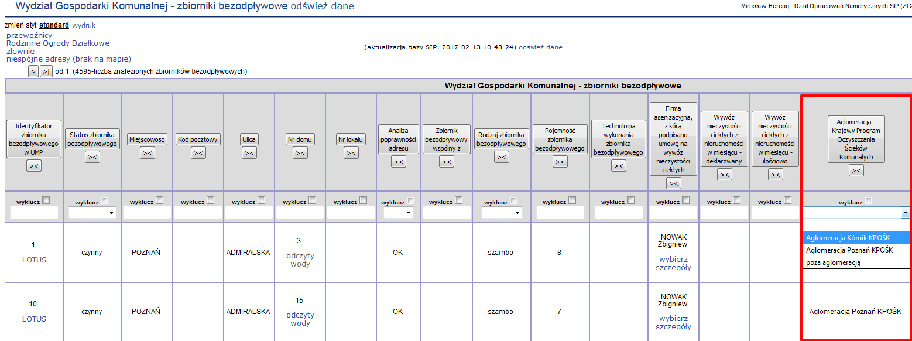Click sort icon under Aglomeracja column header
This screenshot has width=912, height=341.
click(856, 170)
